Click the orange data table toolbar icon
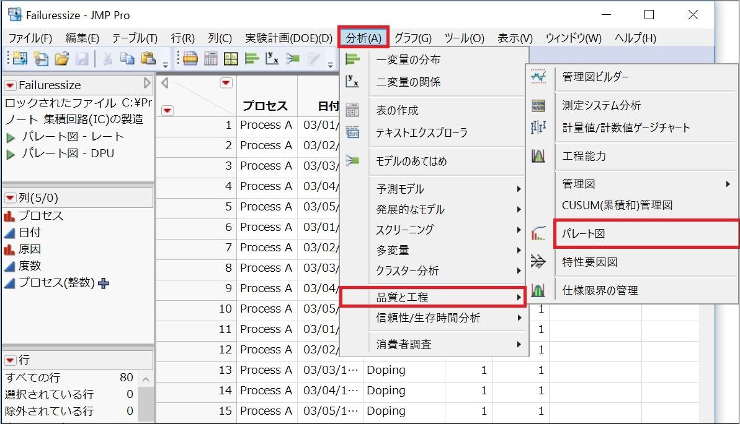This screenshot has height=424, width=740. [190, 58]
